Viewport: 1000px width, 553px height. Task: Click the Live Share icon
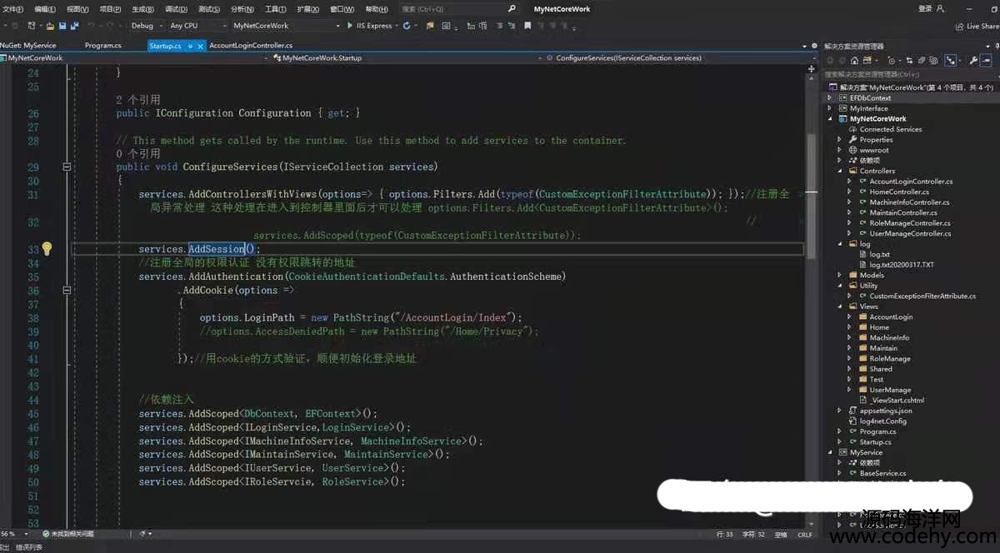point(960,26)
